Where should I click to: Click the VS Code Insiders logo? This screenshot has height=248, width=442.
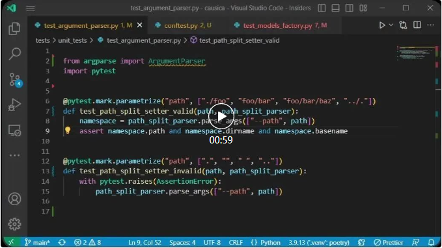(12, 8)
